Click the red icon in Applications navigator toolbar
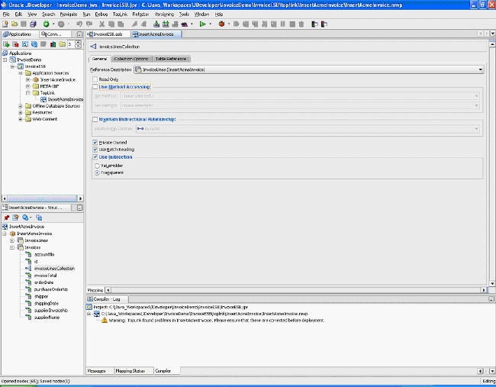The height and width of the screenshot is (387, 496). [x=15, y=44]
